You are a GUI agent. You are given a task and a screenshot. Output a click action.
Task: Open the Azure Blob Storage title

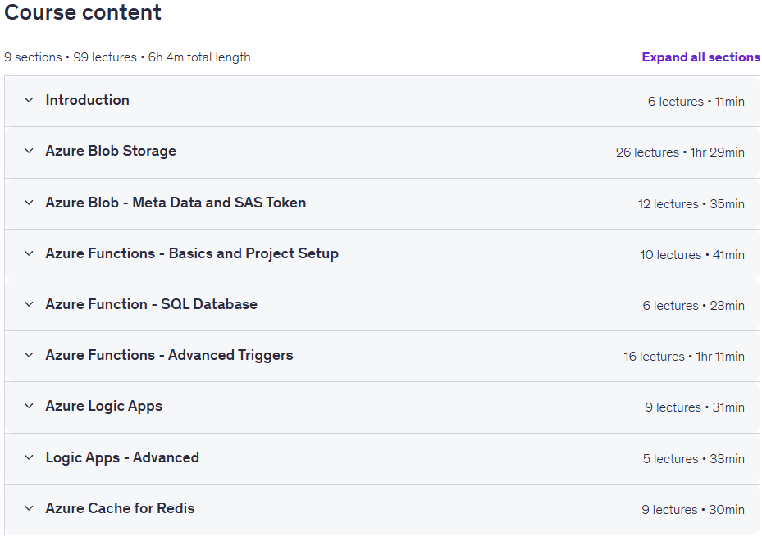click(111, 151)
